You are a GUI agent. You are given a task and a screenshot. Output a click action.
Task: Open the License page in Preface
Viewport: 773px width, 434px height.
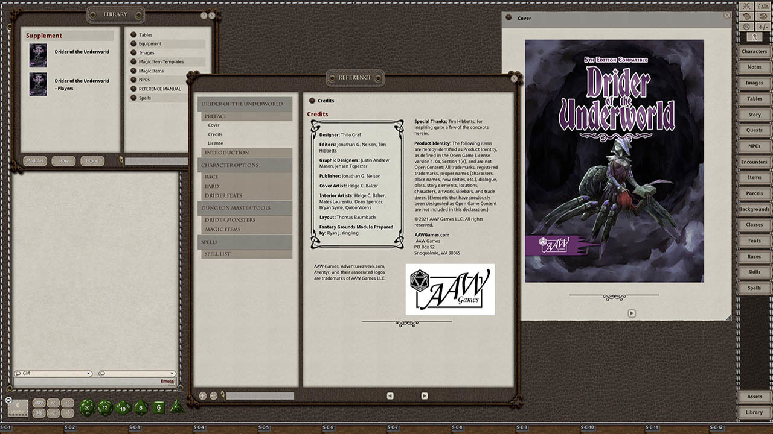point(216,143)
